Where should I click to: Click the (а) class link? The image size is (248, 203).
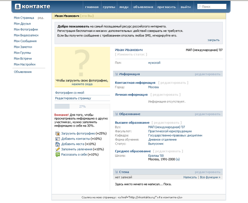pos(178,159)
